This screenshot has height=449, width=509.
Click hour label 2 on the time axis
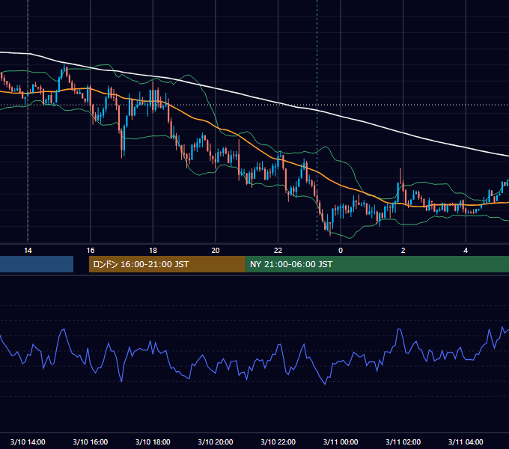point(403,251)
